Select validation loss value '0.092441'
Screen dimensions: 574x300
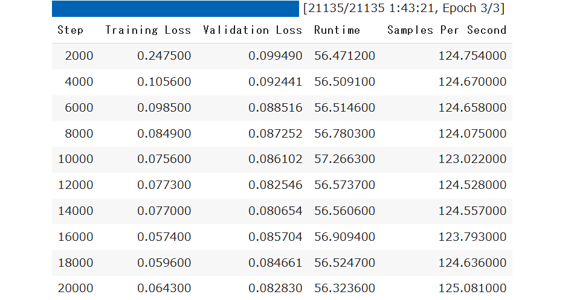tap(276, 81)
